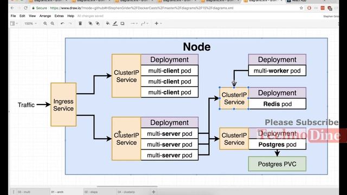Screen dimensions: 347x195
Task: Select the Redis pod box
Action: [x=277, y=104]
